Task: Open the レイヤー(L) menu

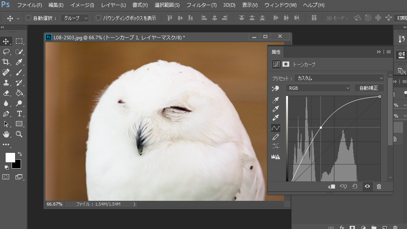Action: pyautogui.click(x=113, y=5)
